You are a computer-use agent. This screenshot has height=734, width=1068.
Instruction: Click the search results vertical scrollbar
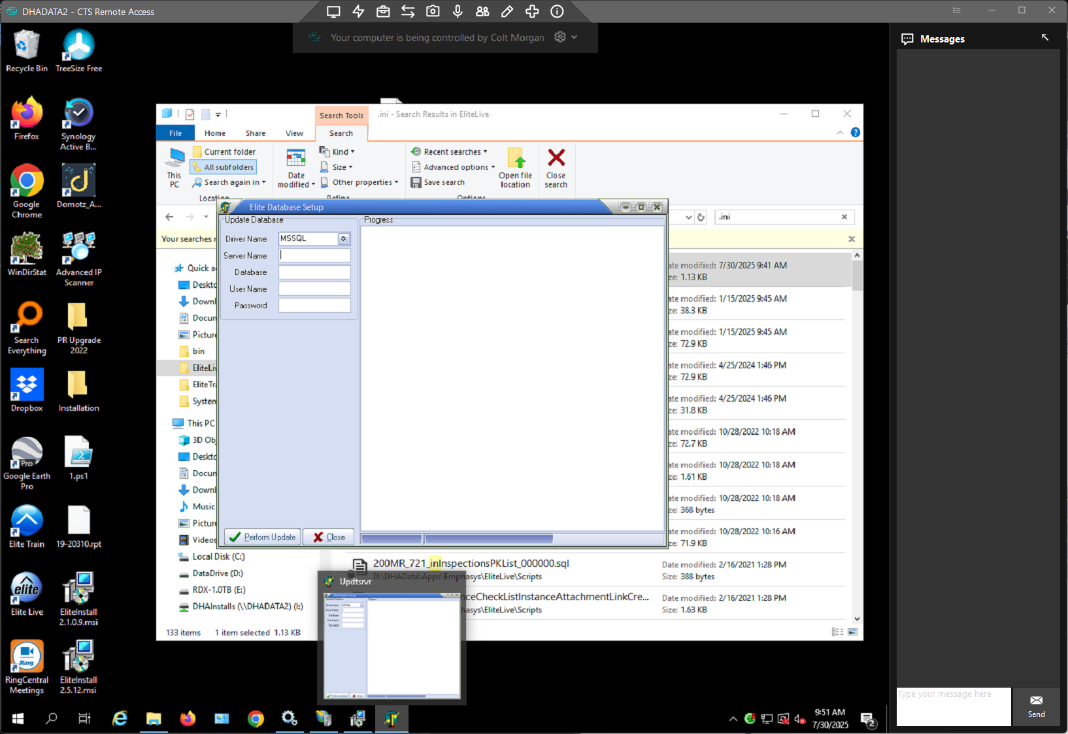click(857, 436)
